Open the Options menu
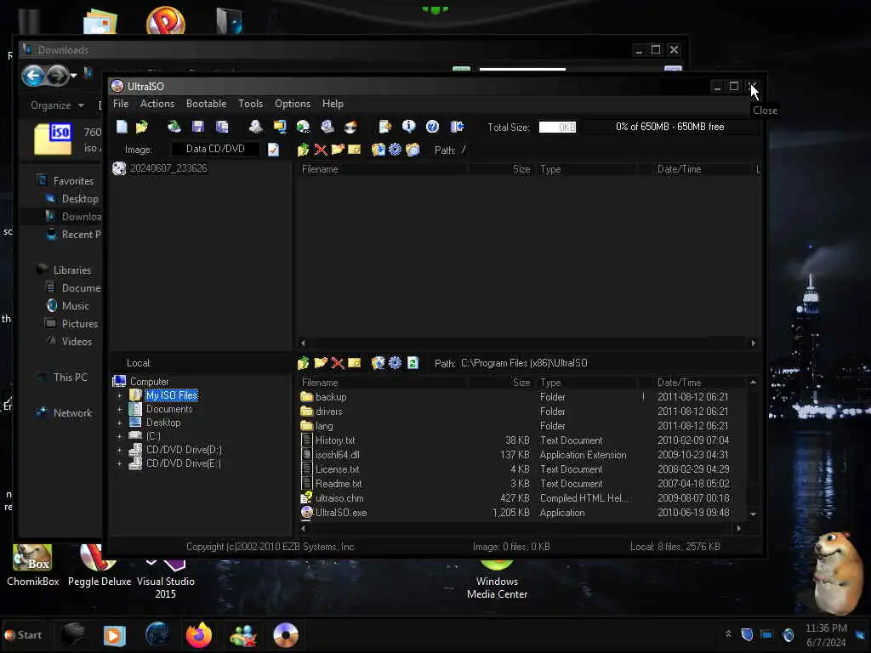This screenshot has height=653, width=871. [293, 104]
